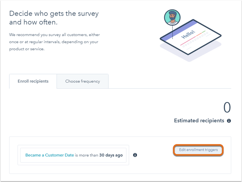Click the dashed line below the avatar
Screen dimensions: 242x182
(172, 32)
